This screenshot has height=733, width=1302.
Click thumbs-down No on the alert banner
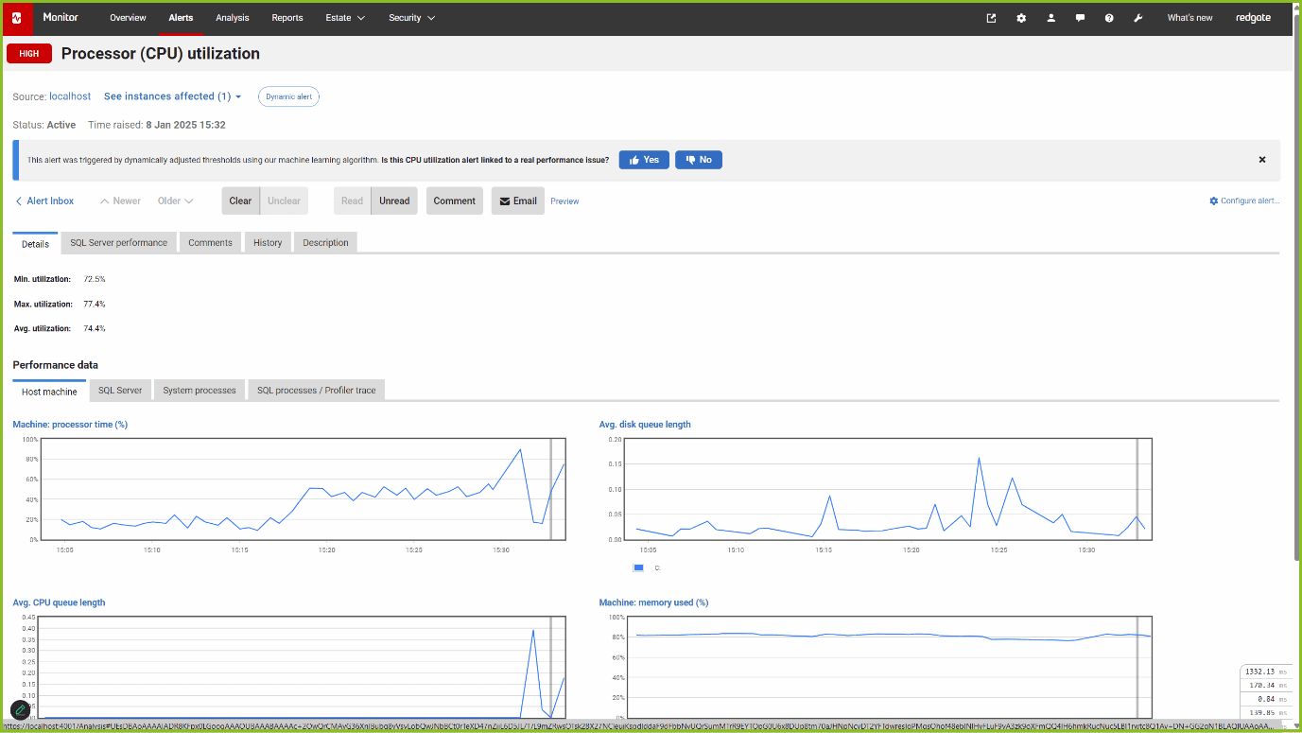(698, 159)
